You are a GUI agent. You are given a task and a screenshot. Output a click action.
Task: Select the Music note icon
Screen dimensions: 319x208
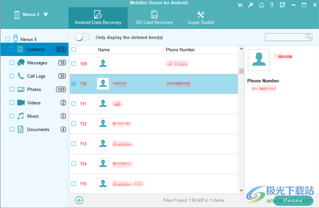21,116
